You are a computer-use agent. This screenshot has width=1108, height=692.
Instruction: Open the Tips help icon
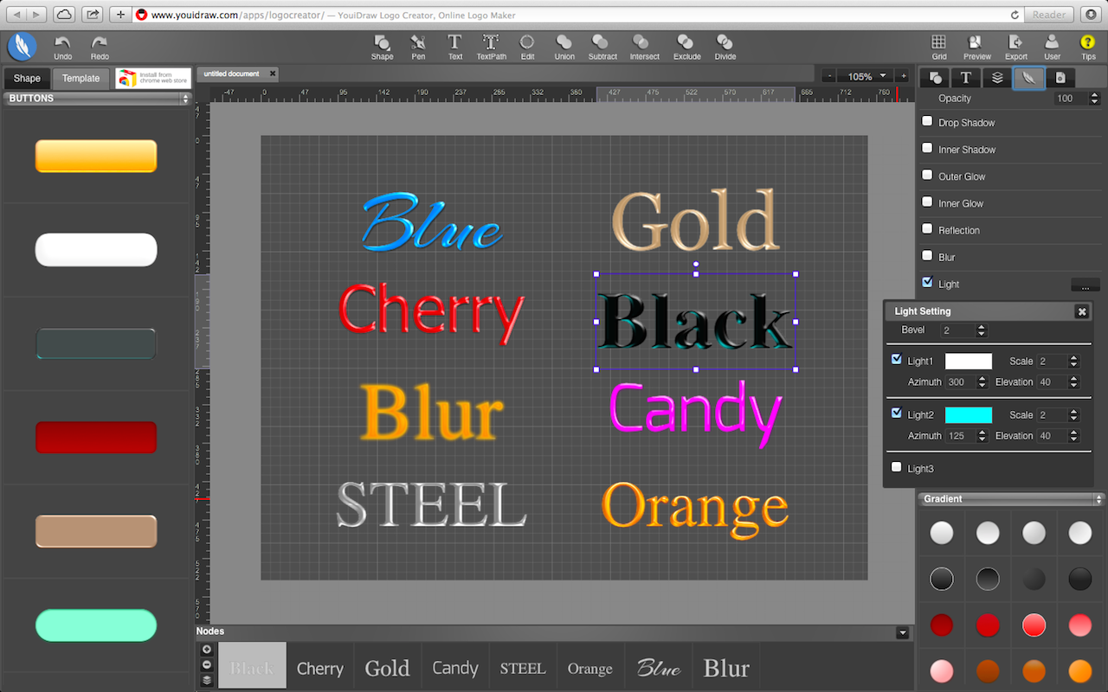coord(1088,42)
